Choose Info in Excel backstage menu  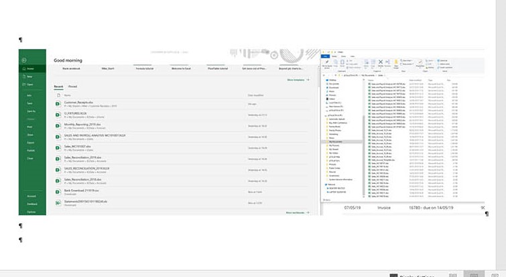click(29, 95)
